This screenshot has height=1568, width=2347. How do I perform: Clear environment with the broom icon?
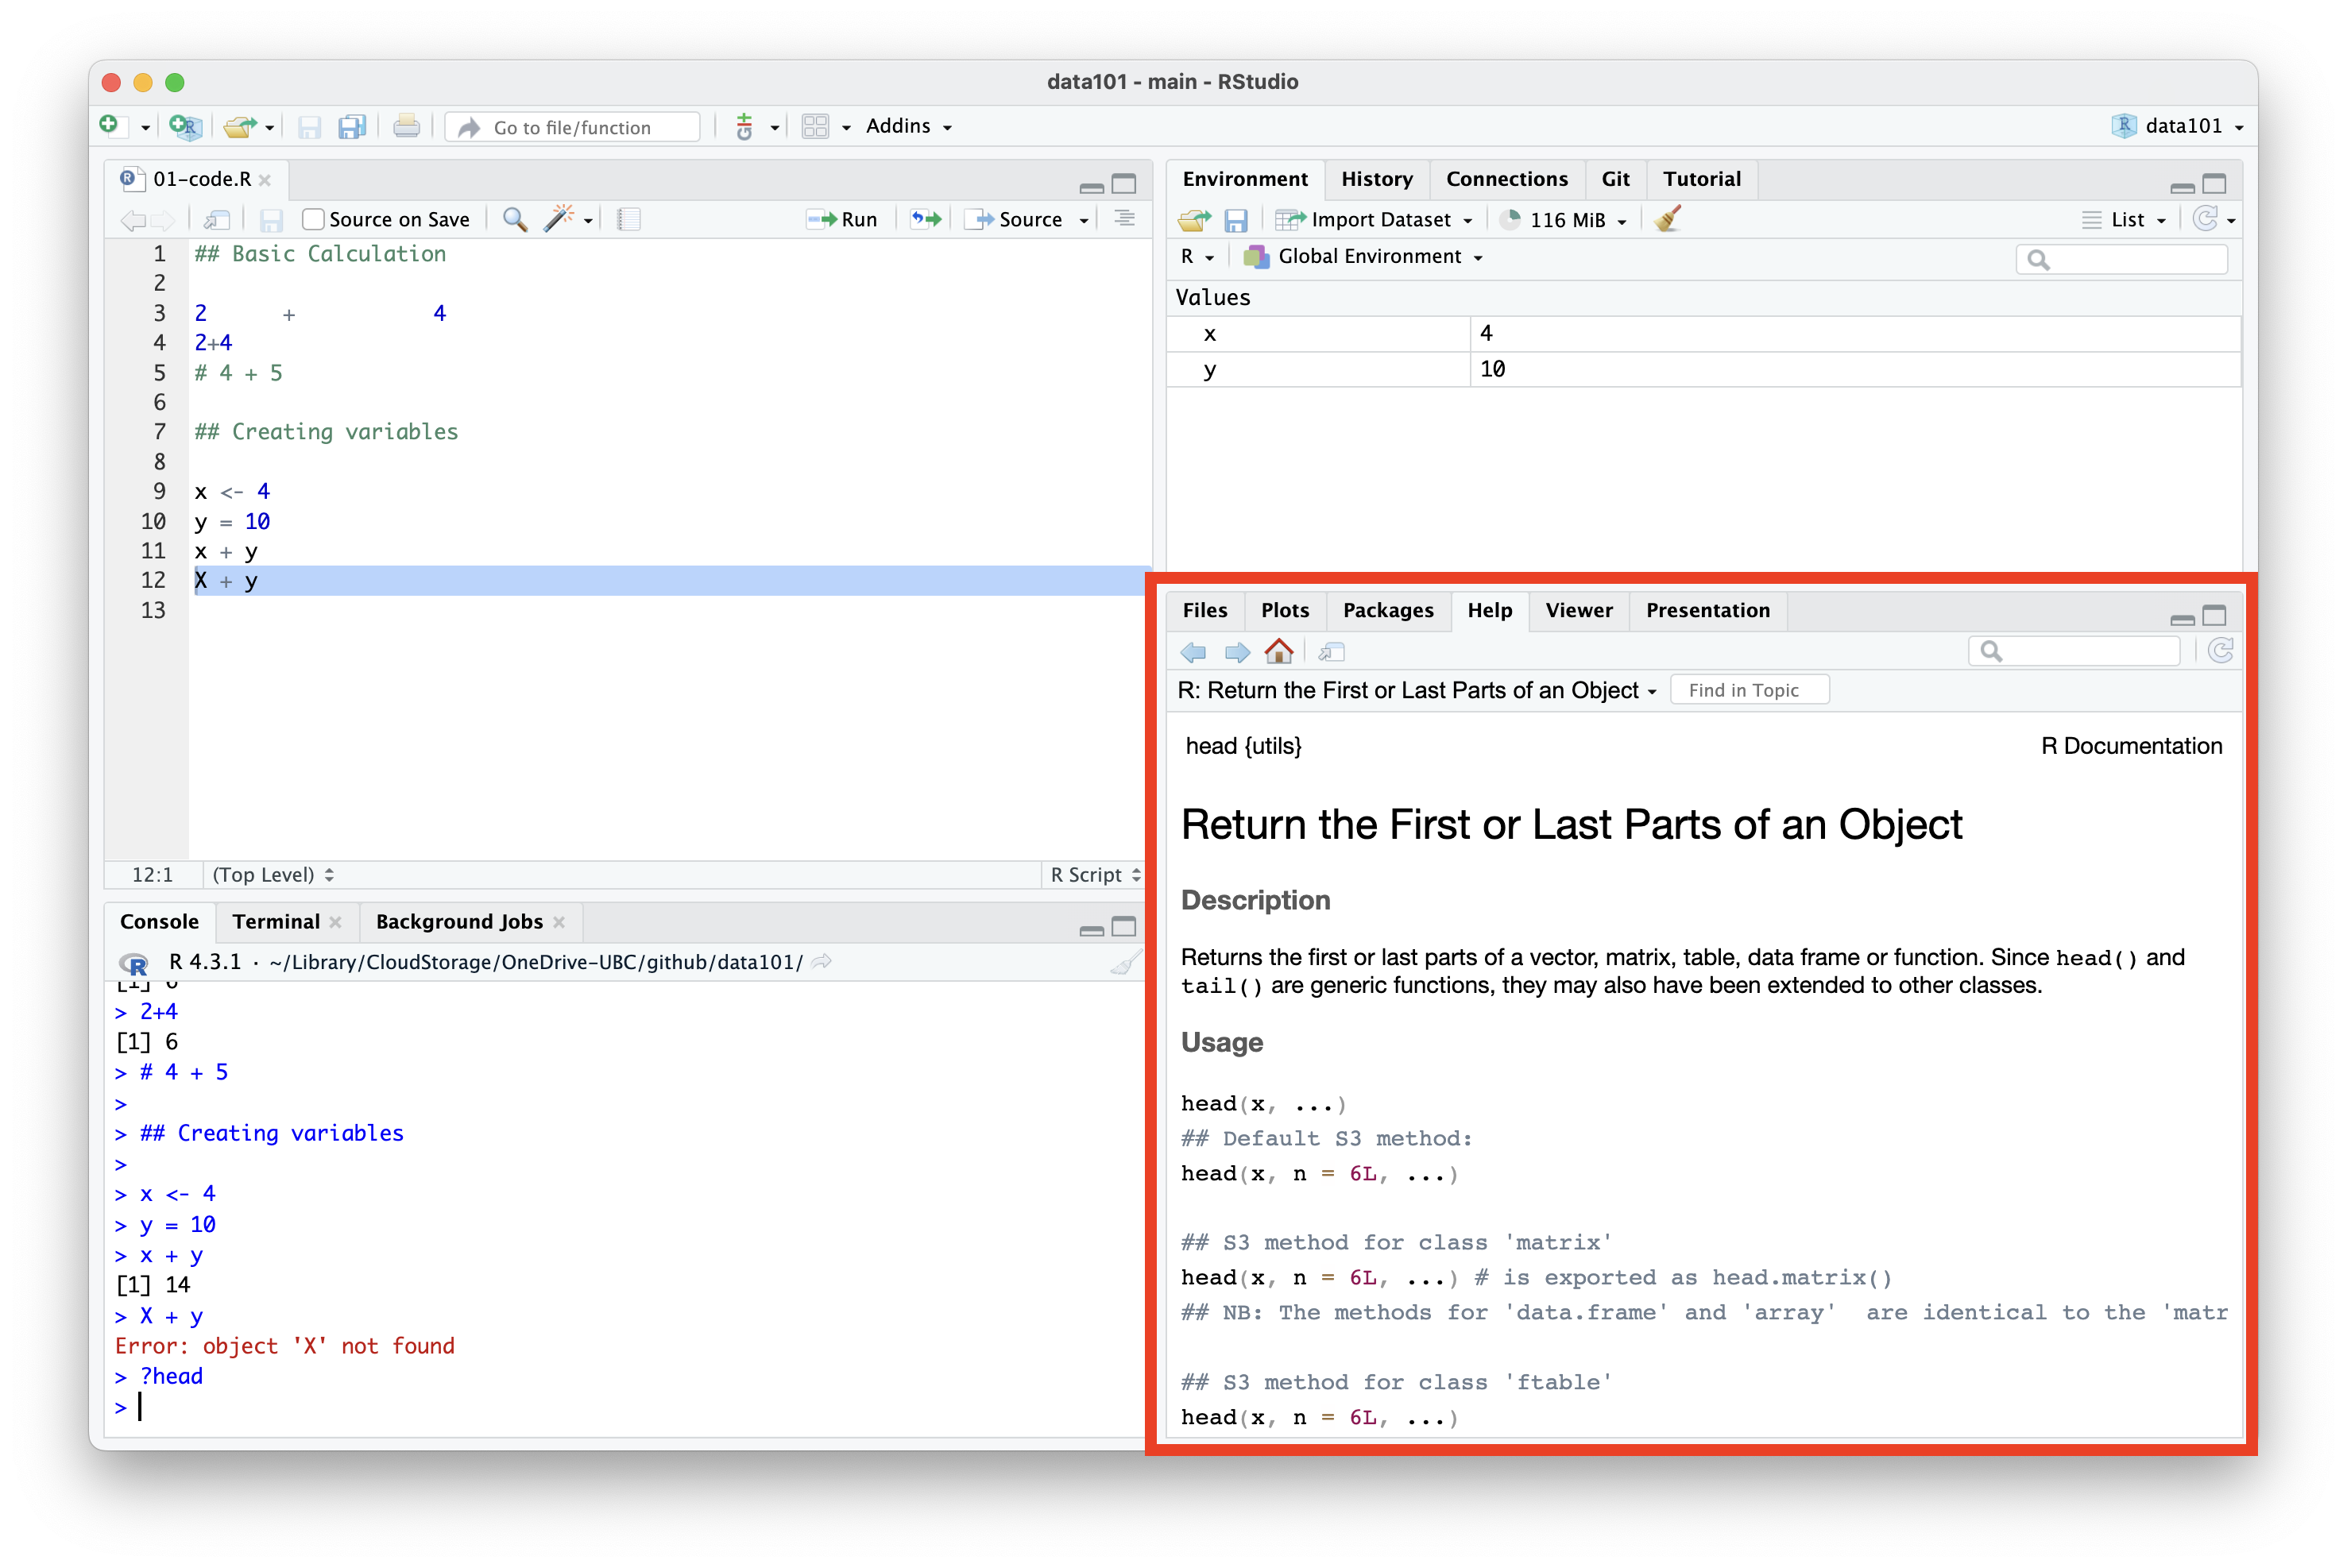[x=1667, y=219]
